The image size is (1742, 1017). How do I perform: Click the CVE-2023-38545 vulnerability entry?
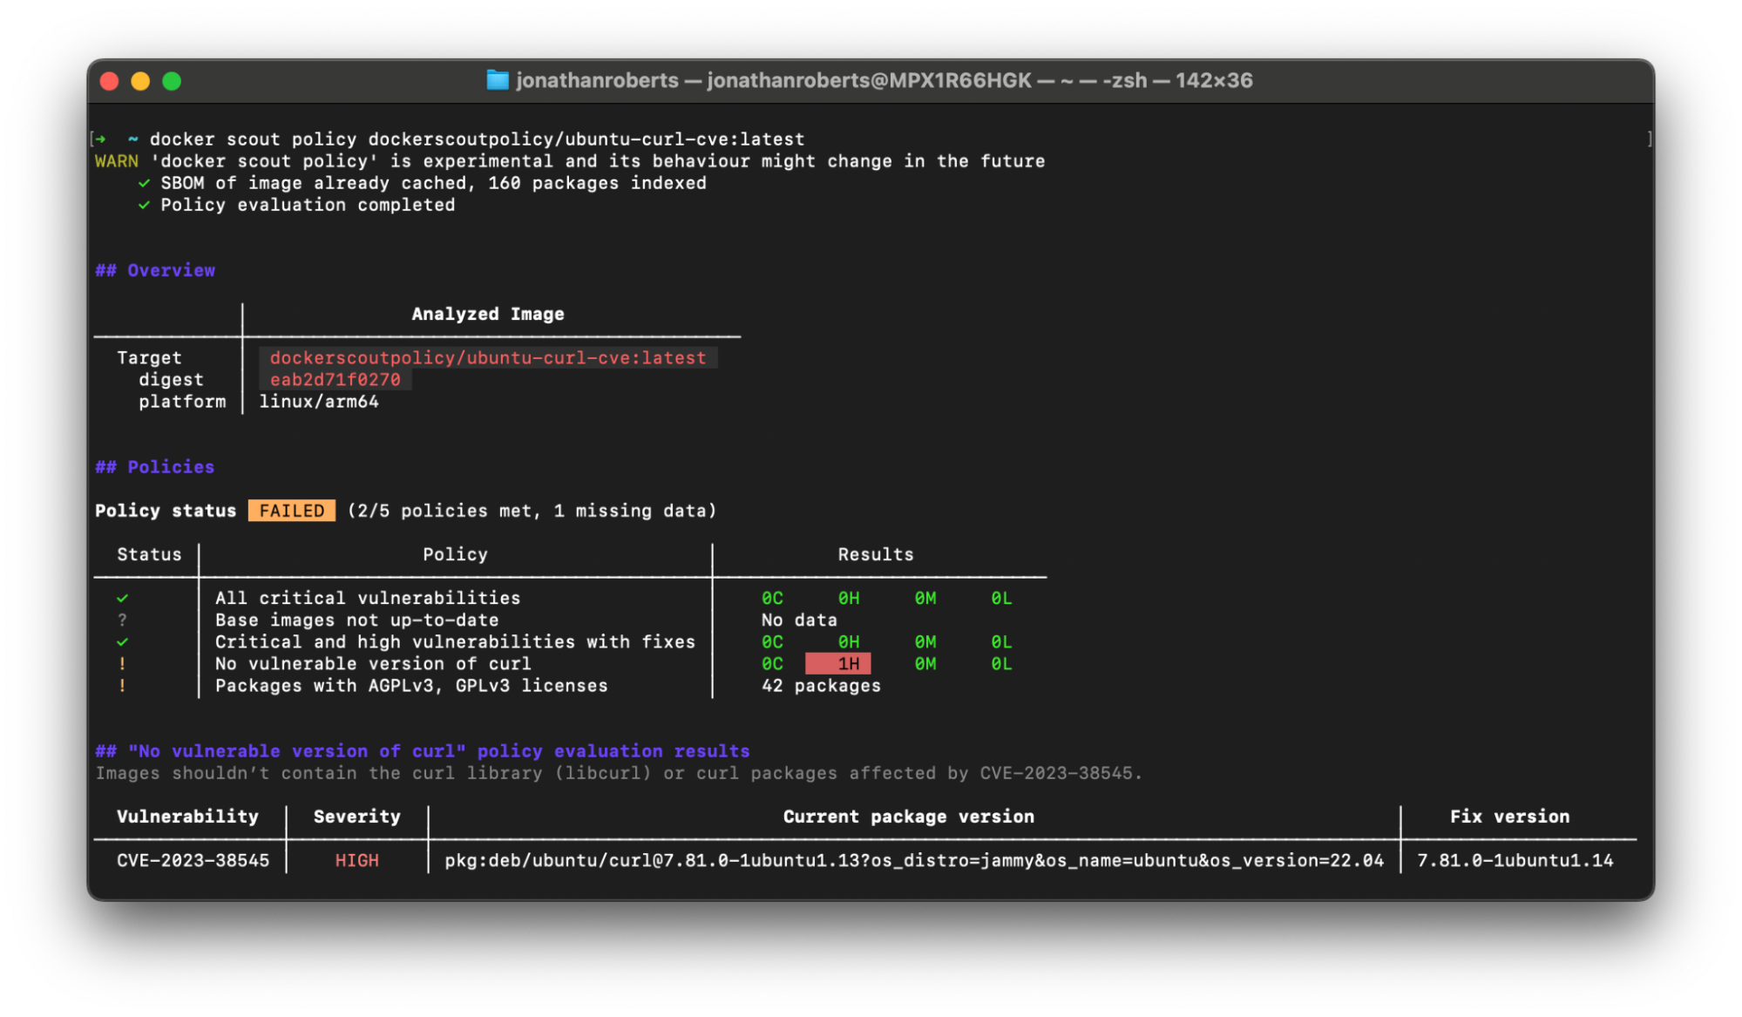coord(193,860)
